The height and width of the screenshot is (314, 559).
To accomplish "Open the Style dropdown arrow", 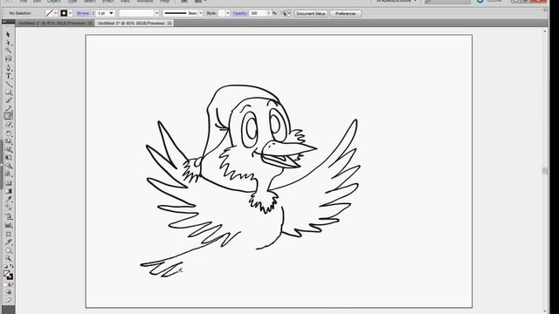I will (x=228, y=13).
